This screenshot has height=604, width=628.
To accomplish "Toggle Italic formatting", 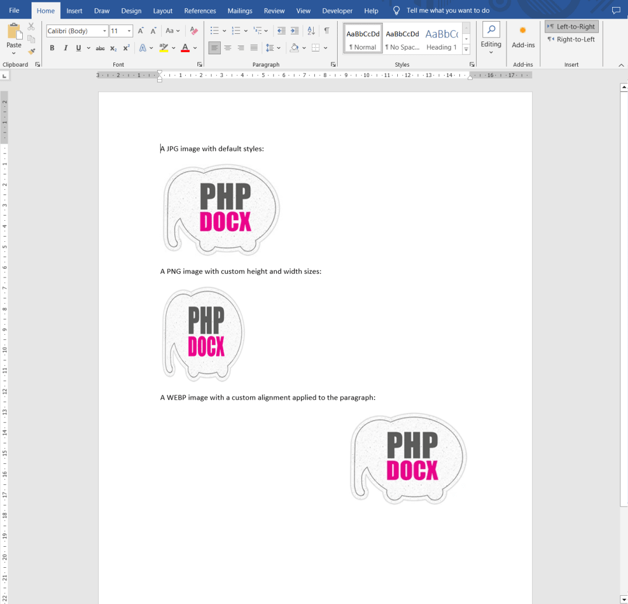I will coord(65,48).
